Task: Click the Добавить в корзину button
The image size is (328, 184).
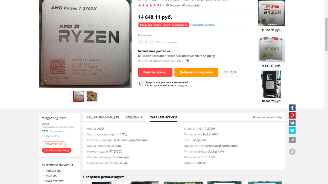Action: tap(196, 72)
